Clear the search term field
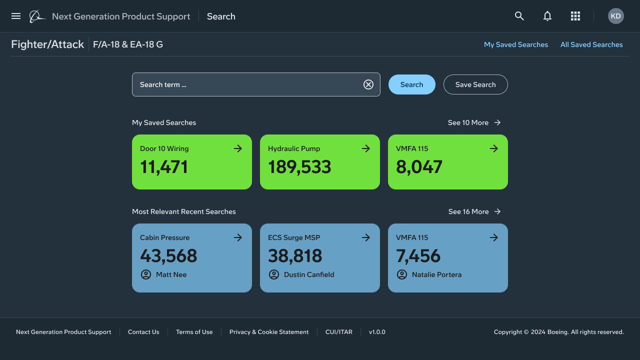The height and width of the screenshot is (360, 640). [368, 84]
